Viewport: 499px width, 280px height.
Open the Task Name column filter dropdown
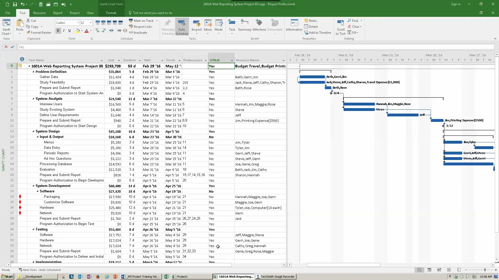[x=102, y=60]
